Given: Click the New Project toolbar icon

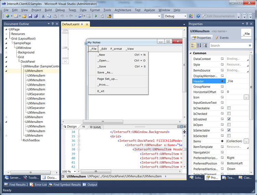Looking at the screenshot, I should [x=8, y=16].
